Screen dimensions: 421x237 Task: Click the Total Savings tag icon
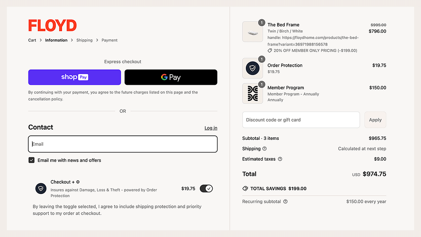pyautogui.click(x=245, y=189)
